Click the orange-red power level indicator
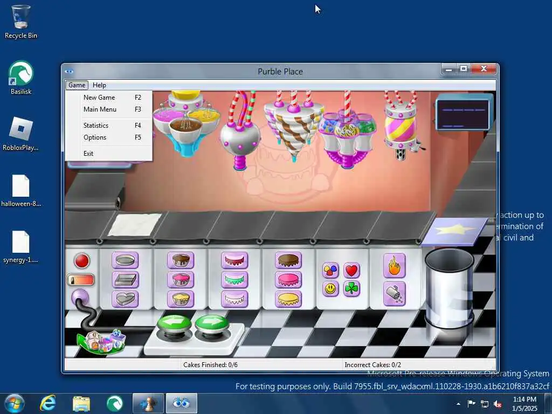The width and height of the screenshot is (552, 414). pyautogui.click(x=81, y=280)
